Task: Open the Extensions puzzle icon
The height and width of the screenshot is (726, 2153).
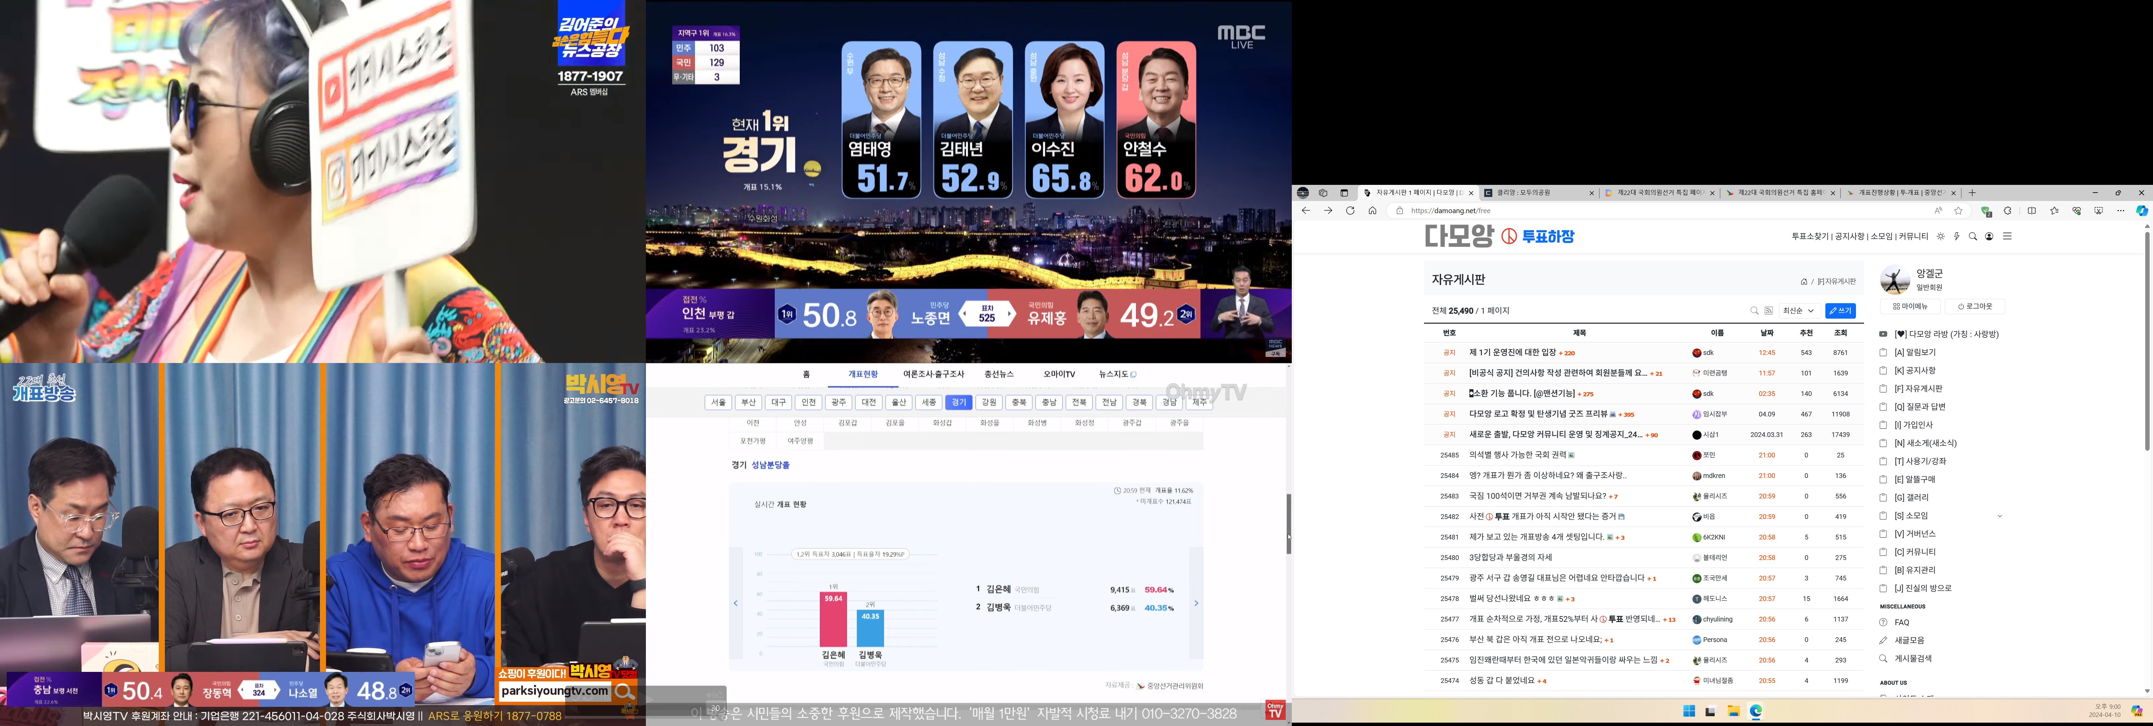Action: 2008,210
